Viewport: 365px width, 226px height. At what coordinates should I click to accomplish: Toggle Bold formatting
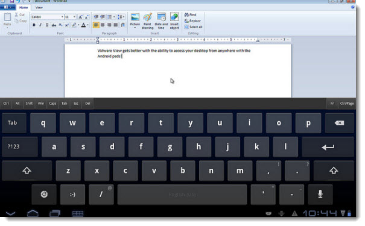(x=34, y=25)
